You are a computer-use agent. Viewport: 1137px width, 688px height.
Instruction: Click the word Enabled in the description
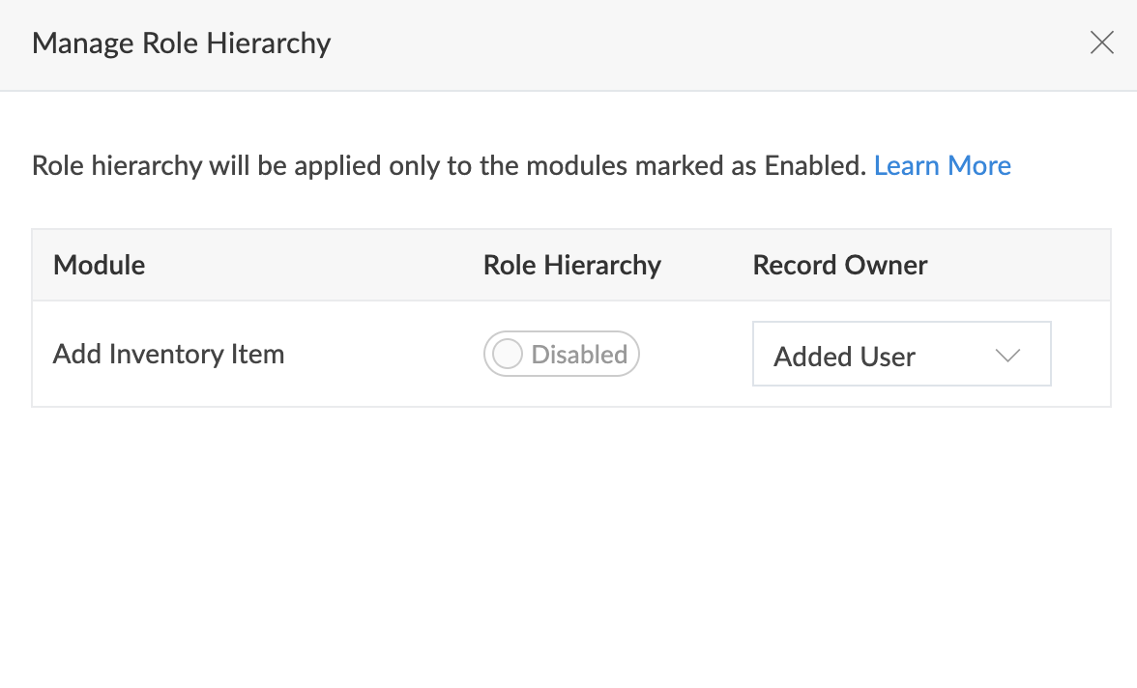point(812,166)
